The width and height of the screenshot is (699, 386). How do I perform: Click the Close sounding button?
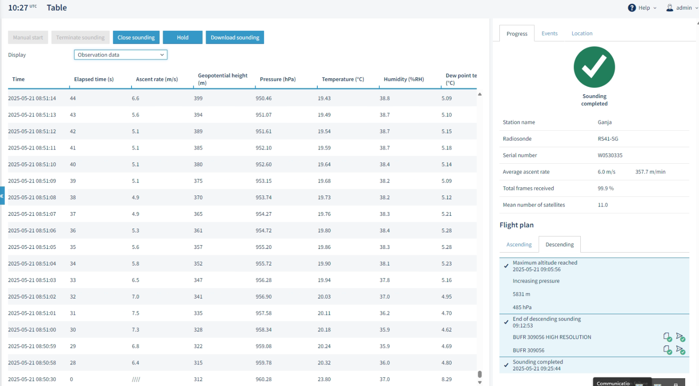(136, 38)
